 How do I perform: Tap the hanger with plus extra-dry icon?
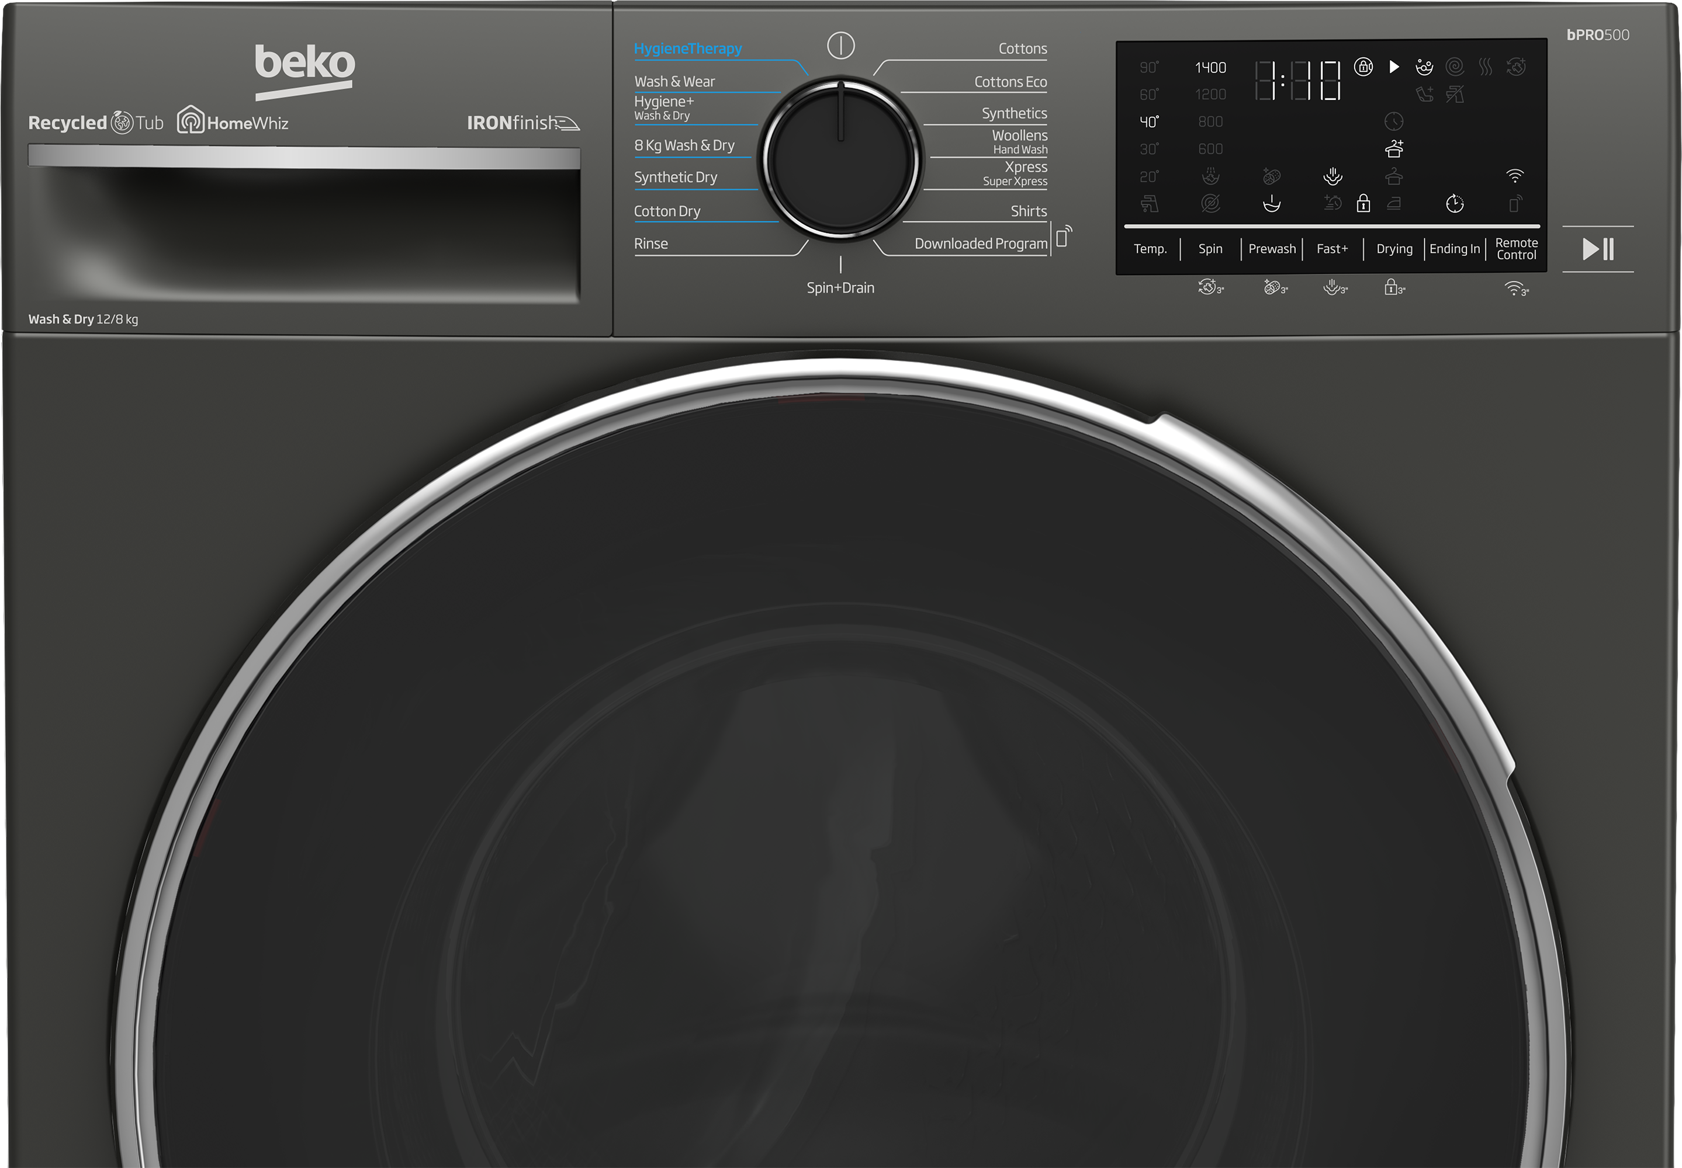pyautogui.click(x=1394, y=148)
